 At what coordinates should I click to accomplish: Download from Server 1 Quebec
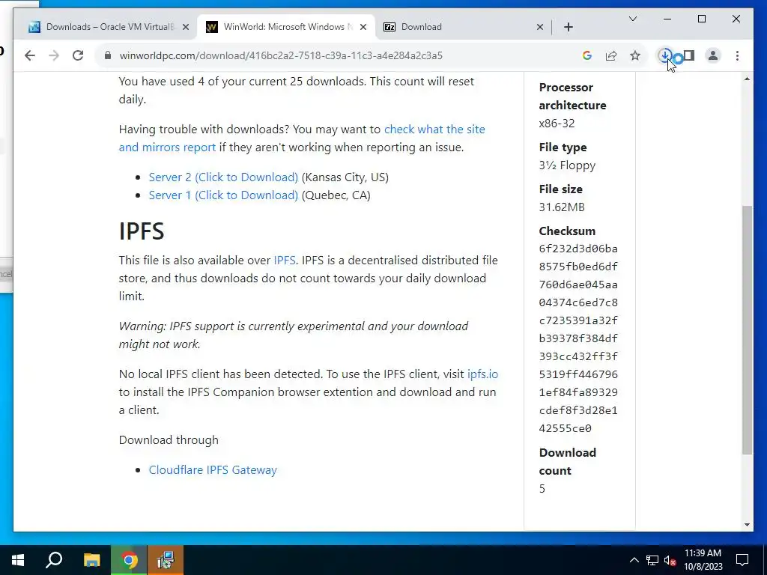223,195
